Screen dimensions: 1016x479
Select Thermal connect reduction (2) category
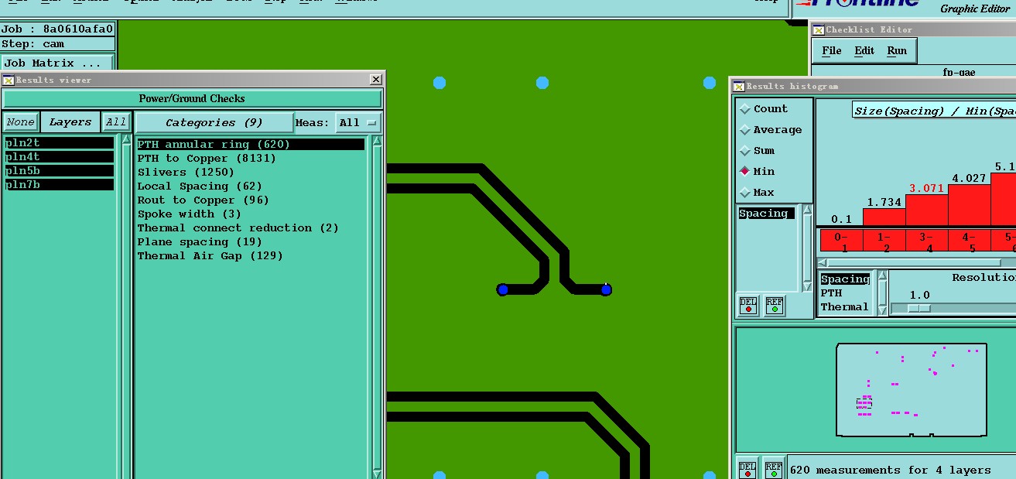pos(250,228)
